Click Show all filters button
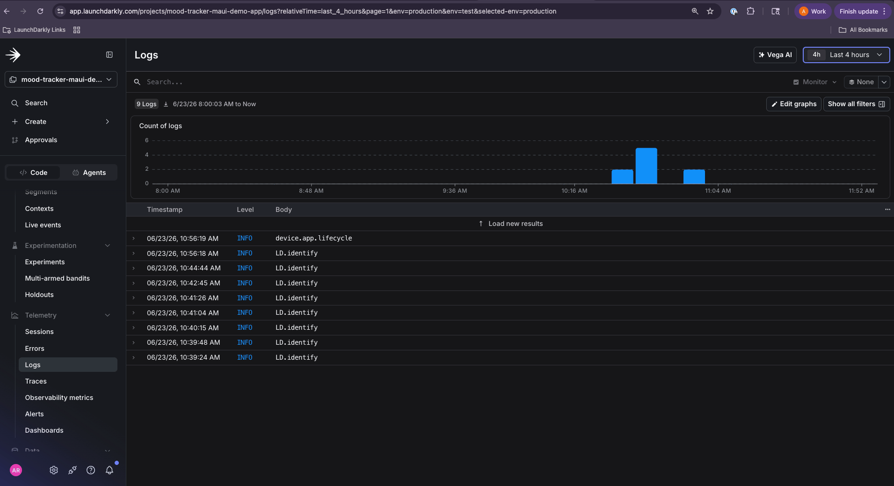This screenshot has height=486, width=894. click(856, 104)
